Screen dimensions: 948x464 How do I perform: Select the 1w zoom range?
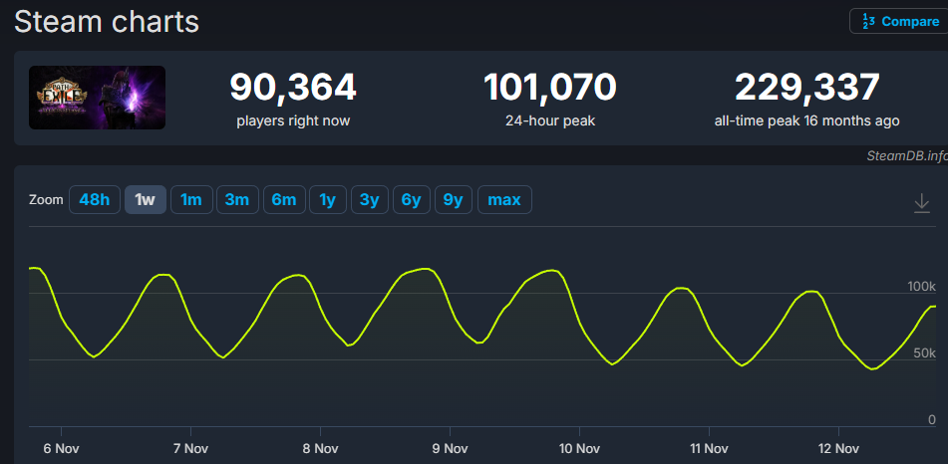[x=146, y=199]
